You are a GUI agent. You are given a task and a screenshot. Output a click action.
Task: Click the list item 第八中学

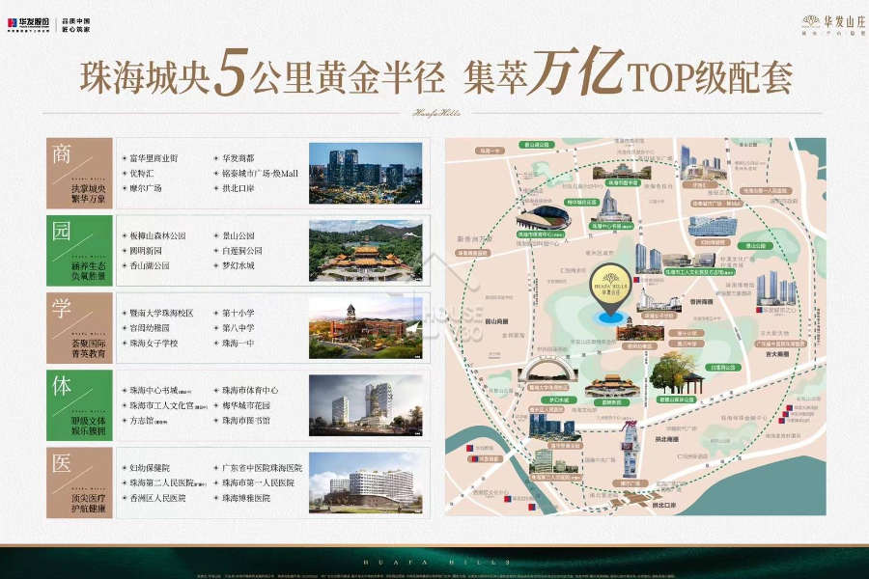tap(238, 328)
